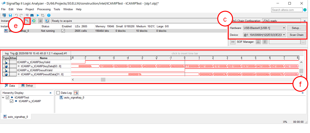Click the Alias column header

point(13,58)
